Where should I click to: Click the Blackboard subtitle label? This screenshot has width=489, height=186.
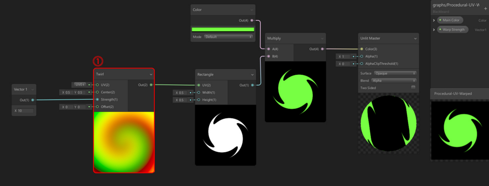click(441, 12)
